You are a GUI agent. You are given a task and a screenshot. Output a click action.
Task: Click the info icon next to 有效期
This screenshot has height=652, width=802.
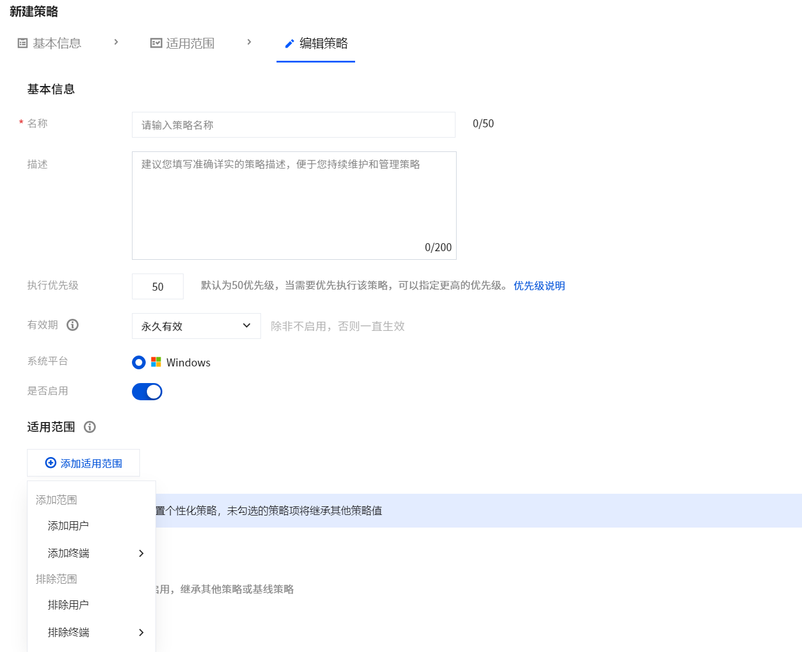pyautogui.click(x=72, y=325)
